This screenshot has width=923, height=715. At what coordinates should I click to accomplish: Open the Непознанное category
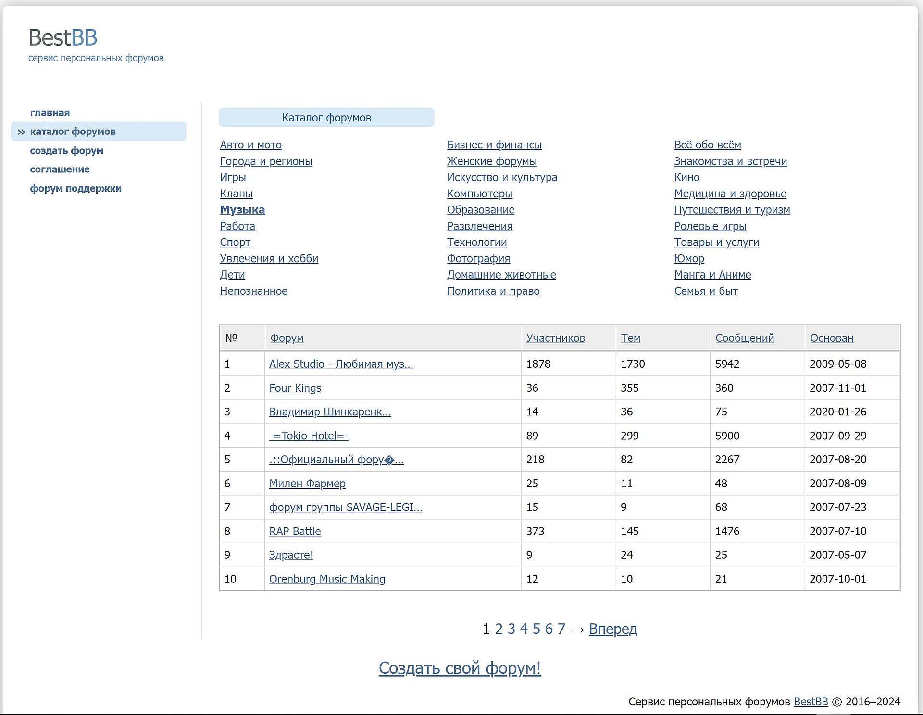coord(254,291)
